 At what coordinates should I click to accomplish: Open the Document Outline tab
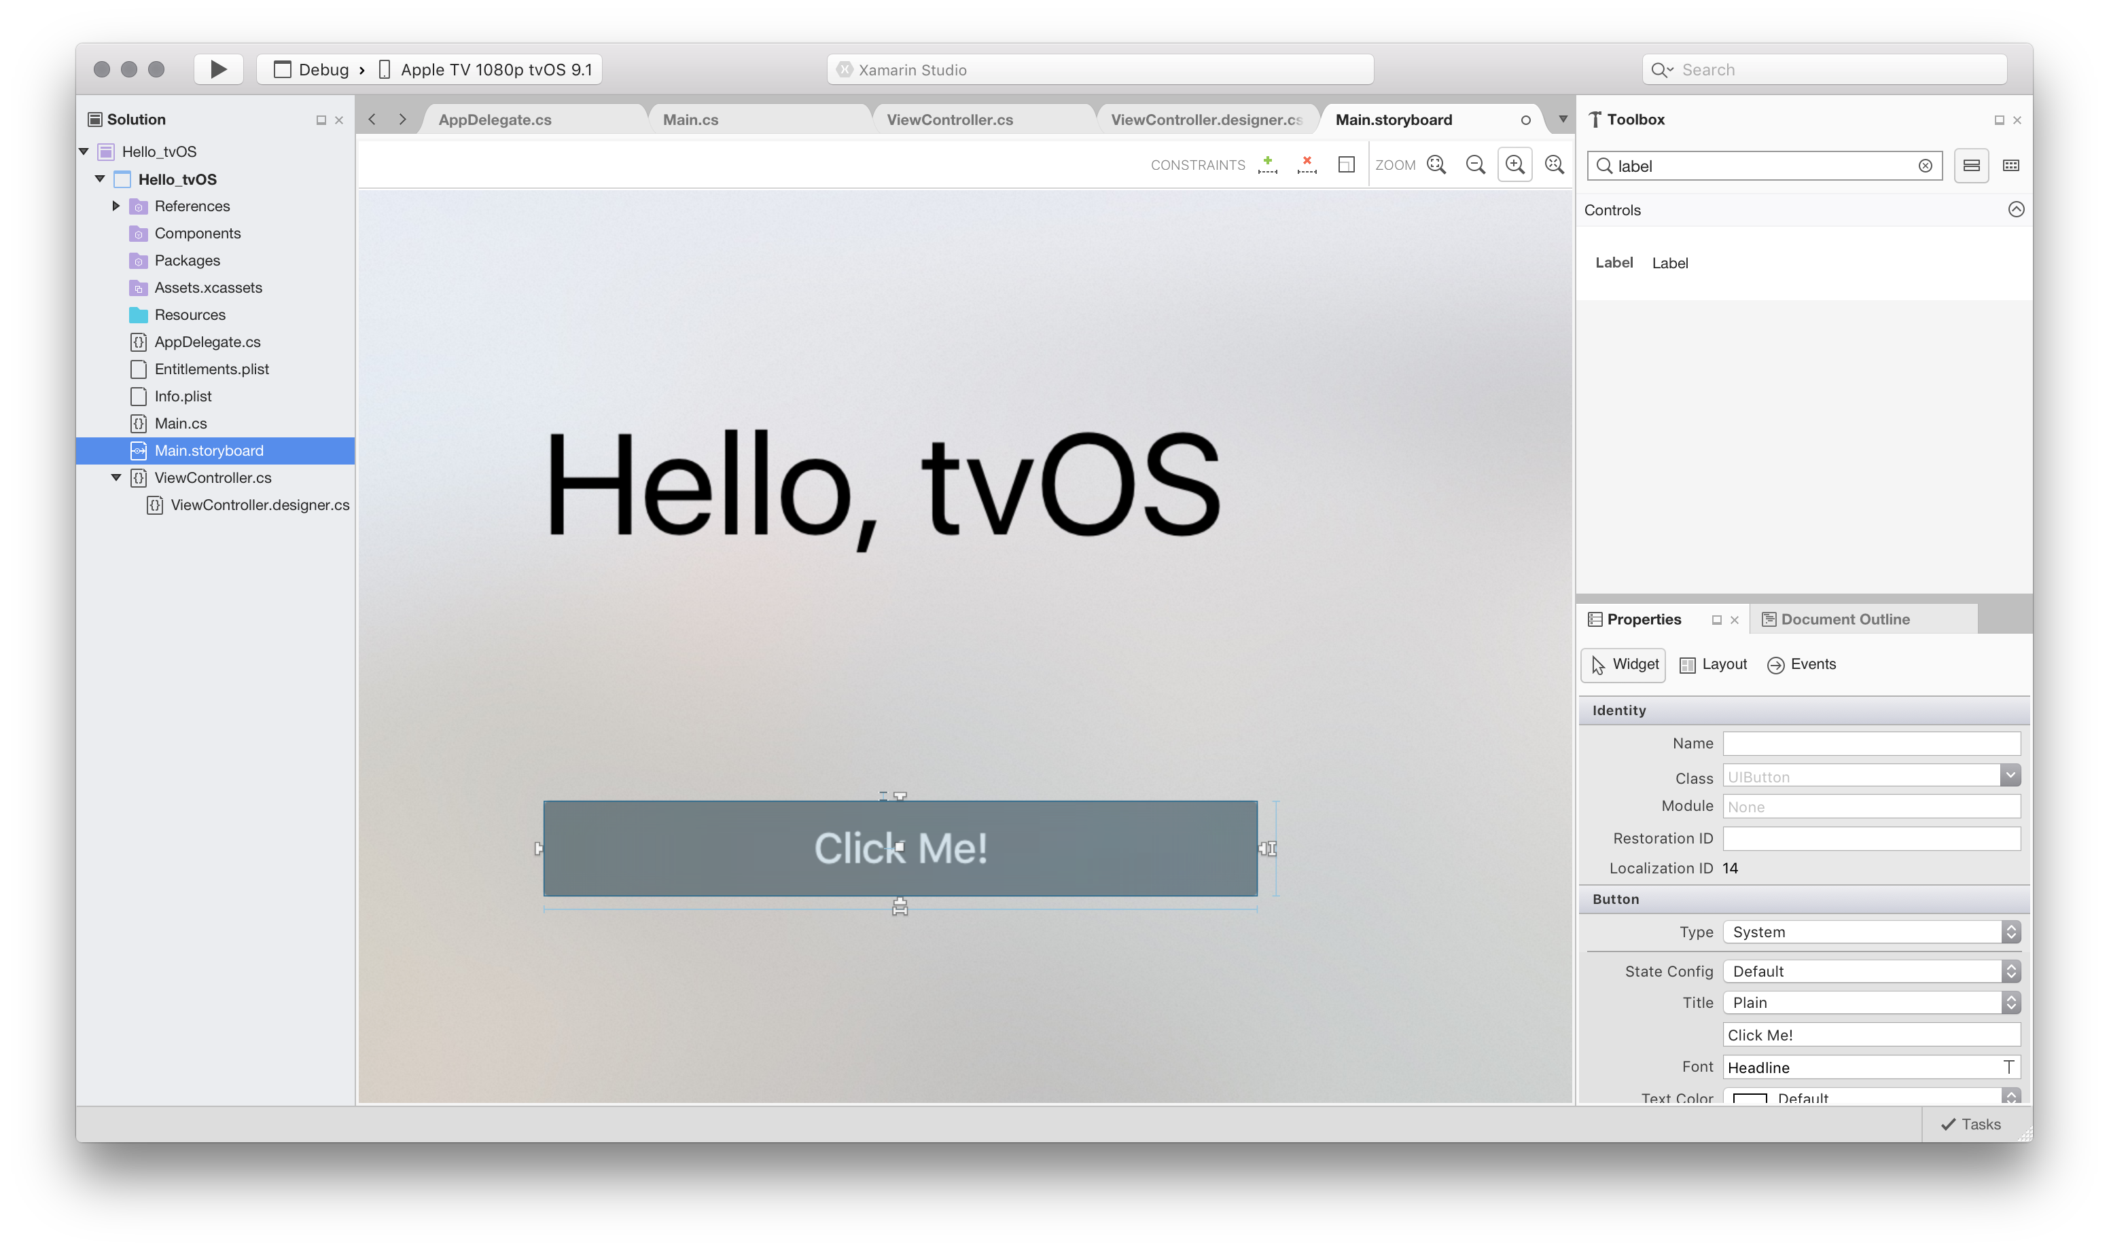coord(1844,619)
